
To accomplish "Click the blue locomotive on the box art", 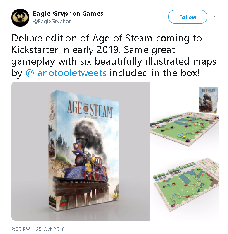I will click(87, 162).
